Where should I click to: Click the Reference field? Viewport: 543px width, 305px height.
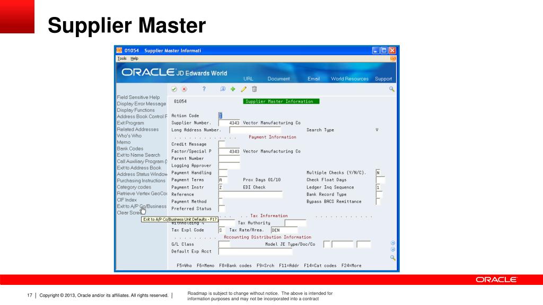pyautogui.click(x=250, y=194)
